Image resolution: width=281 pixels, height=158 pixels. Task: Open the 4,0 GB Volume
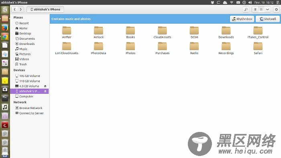(x=27, y=86)
